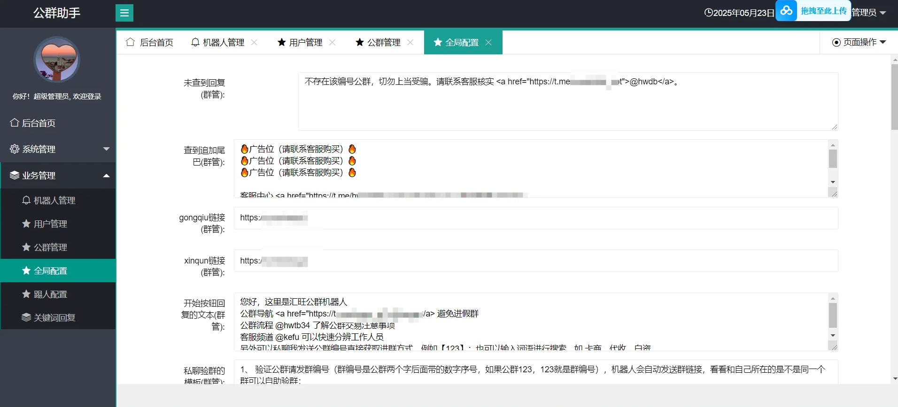Close the 公群管理 tab
Image resolution: width=898 pixels, height=407 pixels.
410,42
